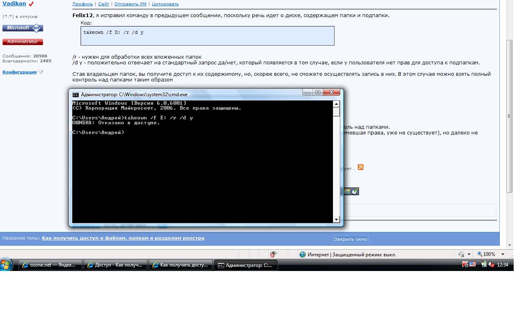Viewport: 521px width, 326px height.
Task: Click the code box with takeown command
Action: 208,36
